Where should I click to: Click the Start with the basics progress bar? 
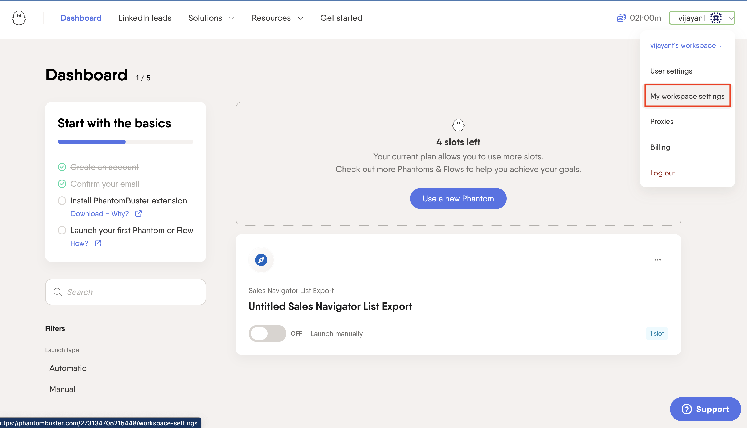coord(125,142)
